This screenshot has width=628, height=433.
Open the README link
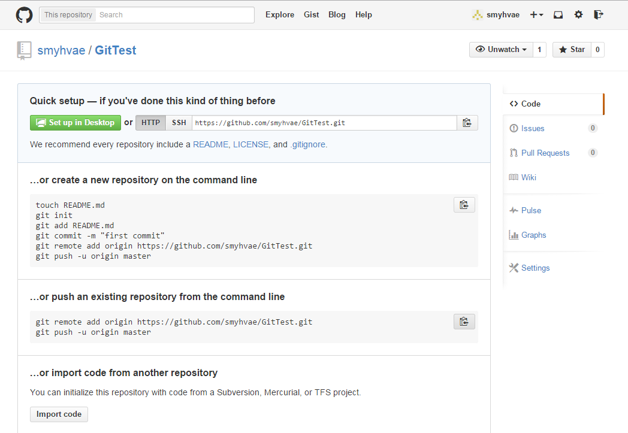click(211, 144)
